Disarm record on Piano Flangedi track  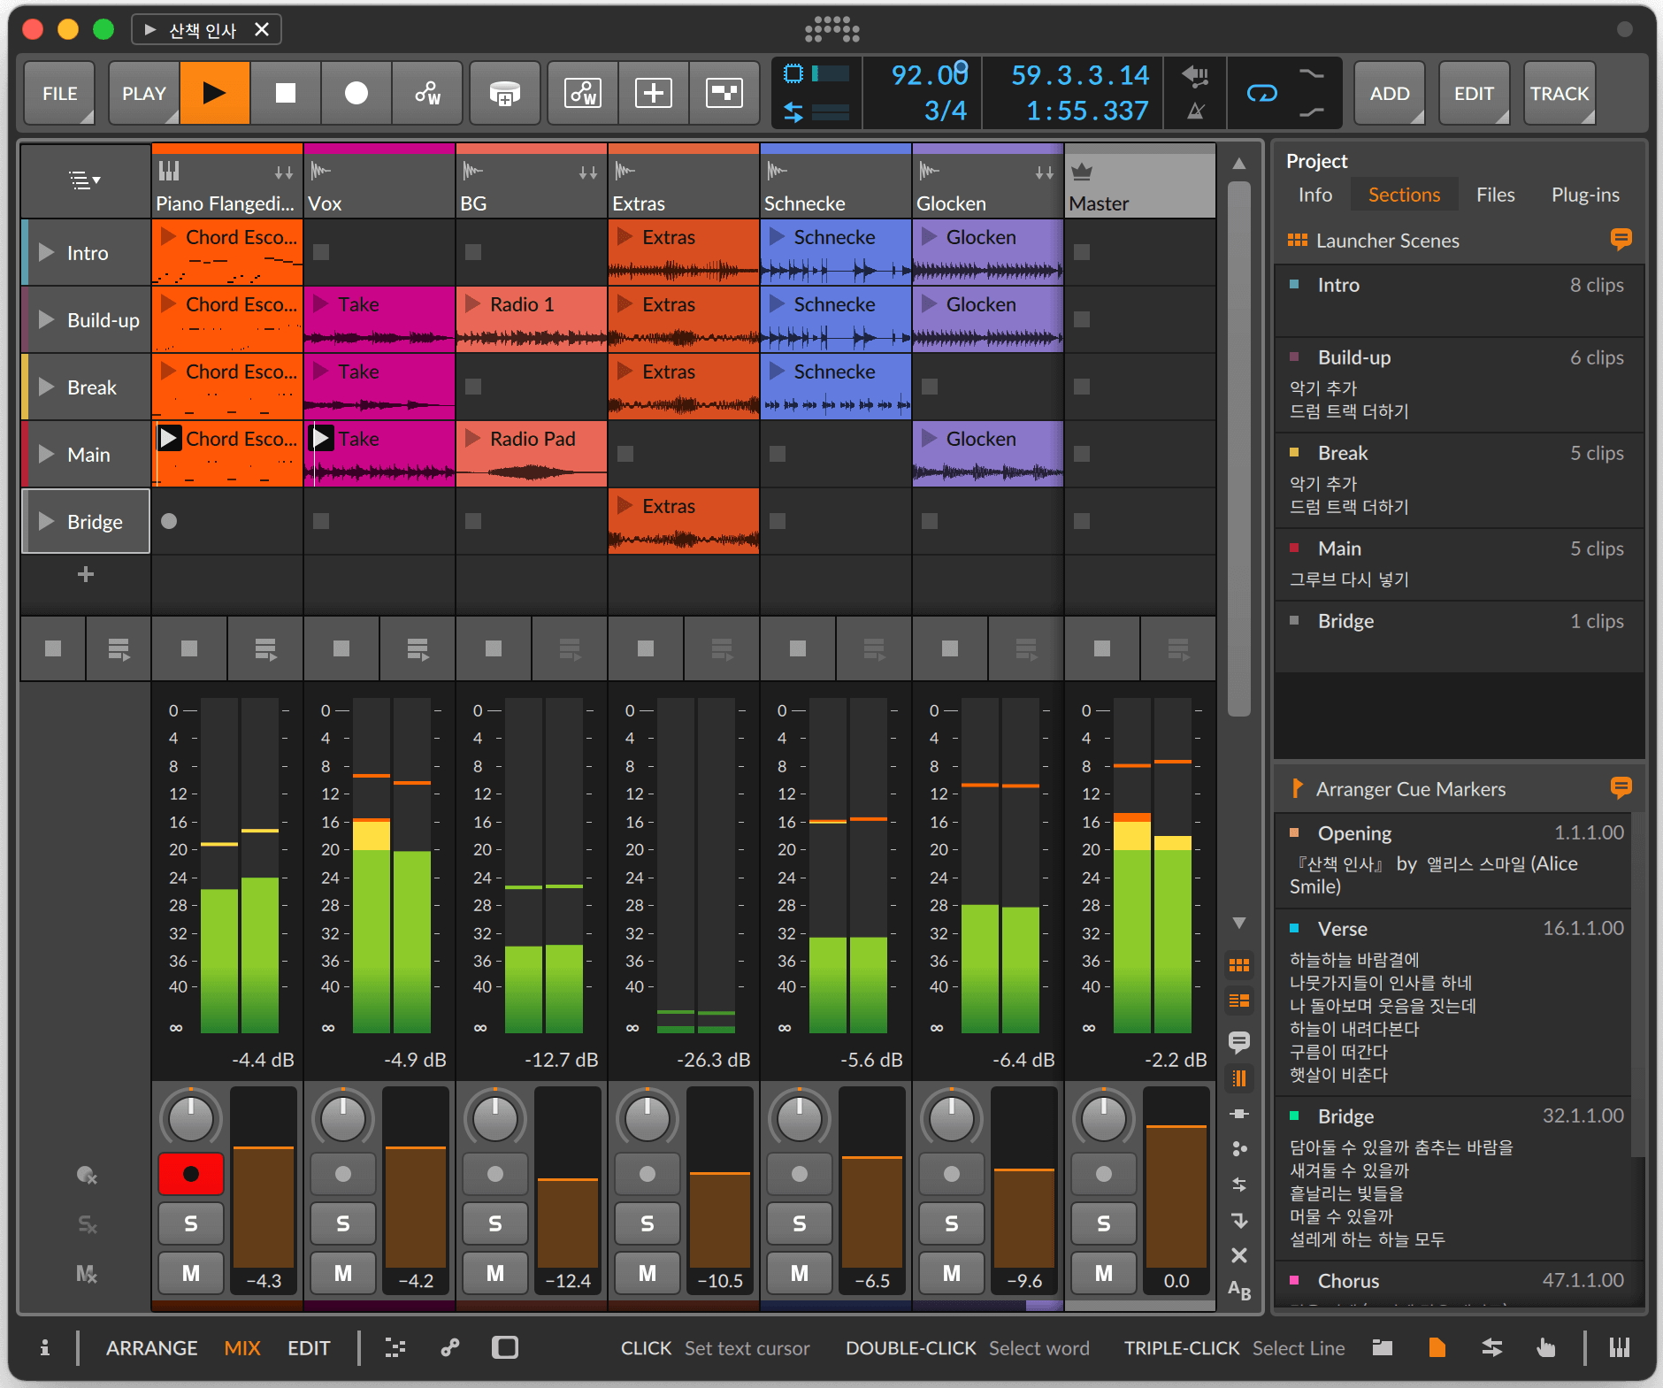(x=190, y=1174)
